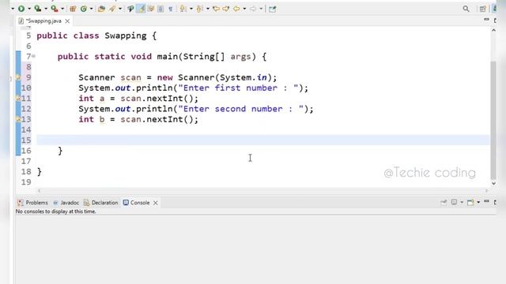Click the New Java Class icon
This screenshot has width=506, height=284.
[x=84, y=9]
